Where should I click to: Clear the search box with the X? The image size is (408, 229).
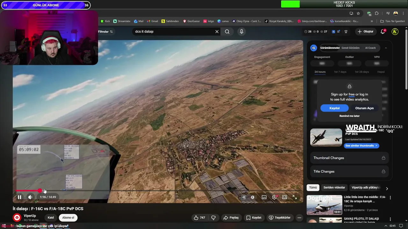217,31
